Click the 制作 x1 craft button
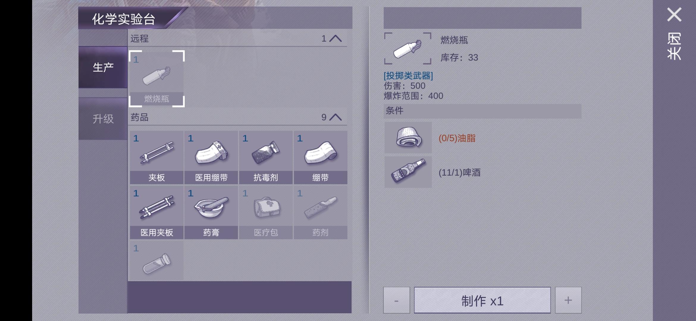Image resolution: width=696 pixels, height=321 pixels. (482, 300)
